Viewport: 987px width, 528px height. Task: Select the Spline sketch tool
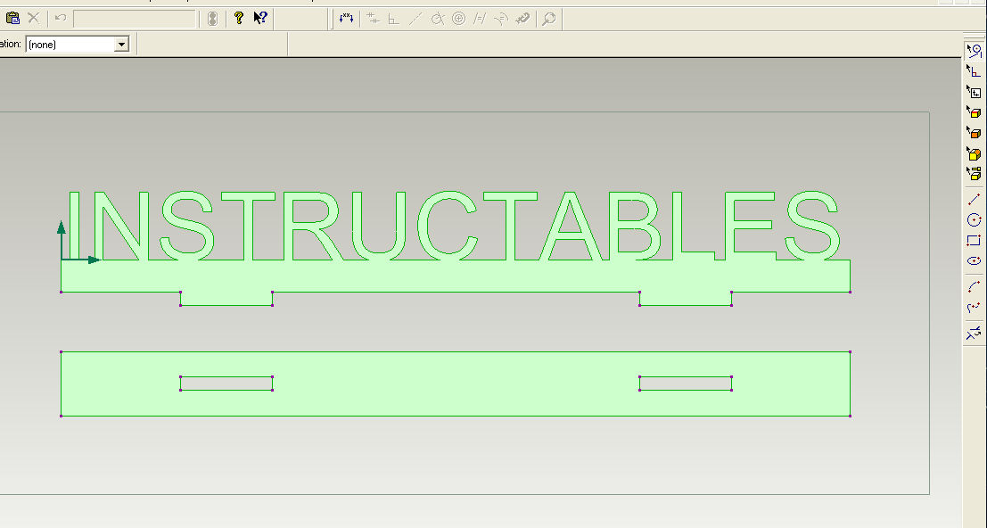pos(974,308)
